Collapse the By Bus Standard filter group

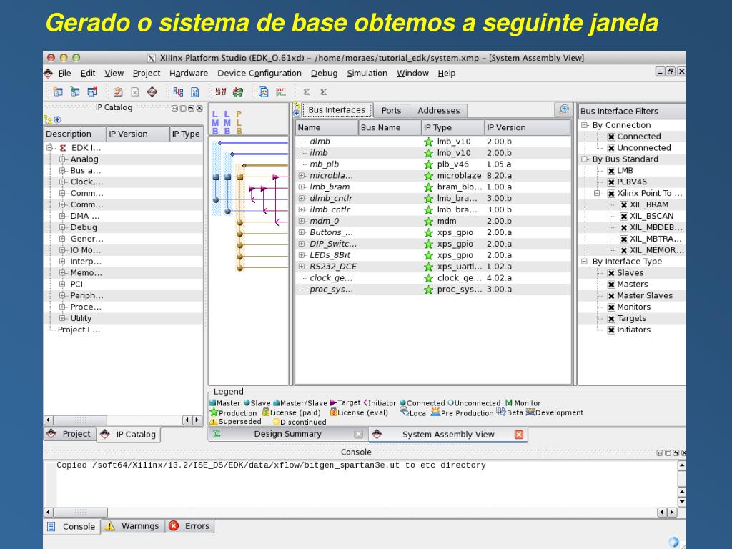[584, 159]
